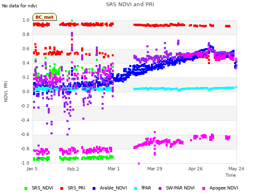Viewport: 261px width, 196px height.
Task: Toggle the fPAR series label
Action: 146,188
